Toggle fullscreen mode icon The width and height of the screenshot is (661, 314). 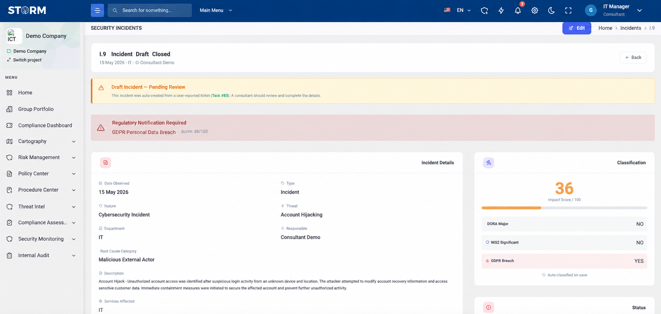tap(568, 11)
